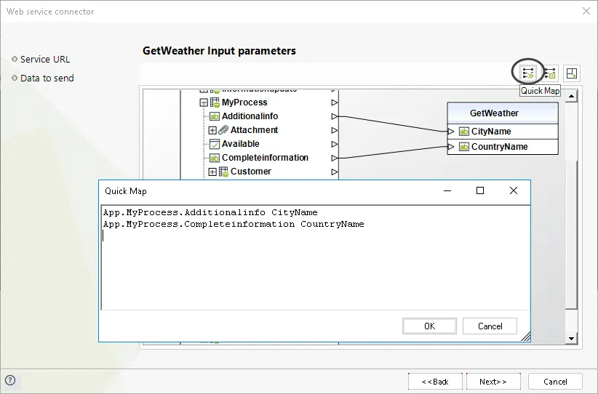Click the mapping view icon beside Quick Map

click(549, 73)
